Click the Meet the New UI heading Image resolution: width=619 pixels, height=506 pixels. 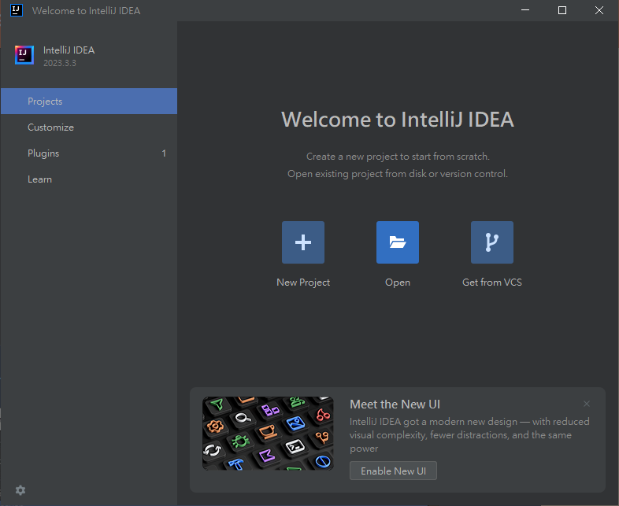coord(395,404)
